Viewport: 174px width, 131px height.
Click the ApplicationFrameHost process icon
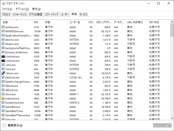coord(3,35)
